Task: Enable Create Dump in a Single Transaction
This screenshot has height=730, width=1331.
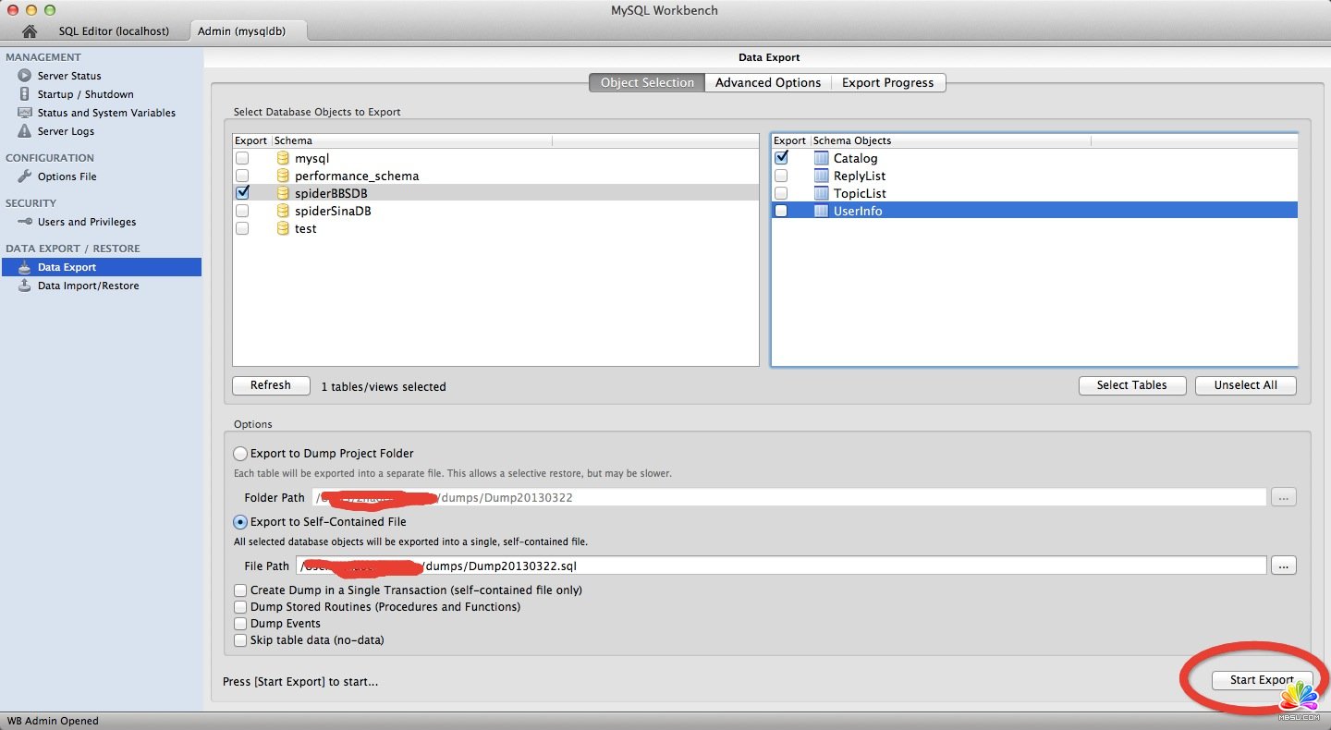Action: (241, 590)
